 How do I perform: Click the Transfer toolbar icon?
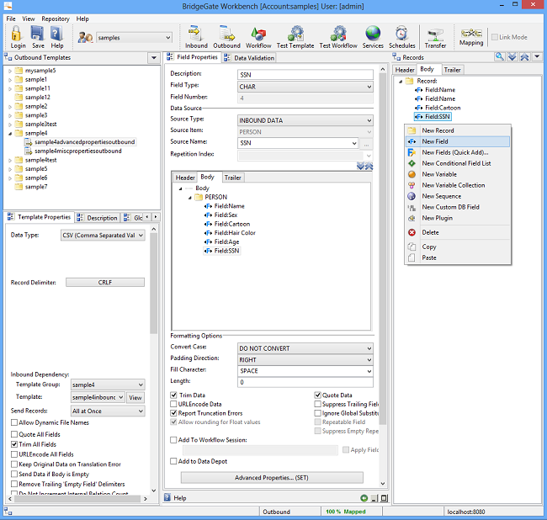coord(435,37)
